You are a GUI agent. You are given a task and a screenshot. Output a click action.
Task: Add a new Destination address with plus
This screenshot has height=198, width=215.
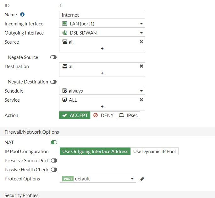[x=102, y=73]
